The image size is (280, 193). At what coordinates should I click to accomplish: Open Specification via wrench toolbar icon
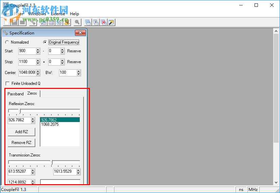33,22
